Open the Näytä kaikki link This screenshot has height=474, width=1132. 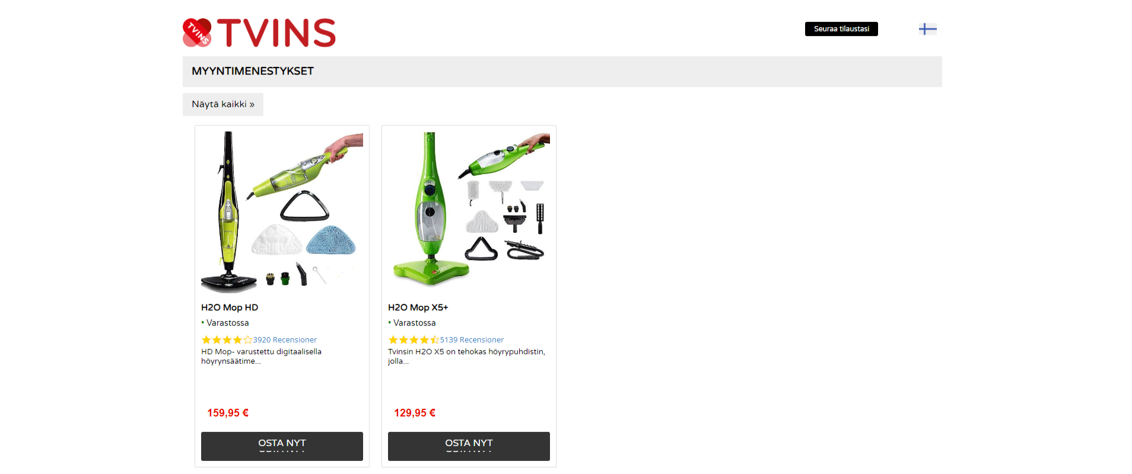(223, 104)
